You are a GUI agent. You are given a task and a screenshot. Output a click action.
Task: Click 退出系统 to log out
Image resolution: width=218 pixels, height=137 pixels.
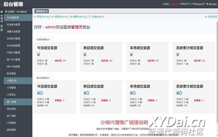pos(213,4)
